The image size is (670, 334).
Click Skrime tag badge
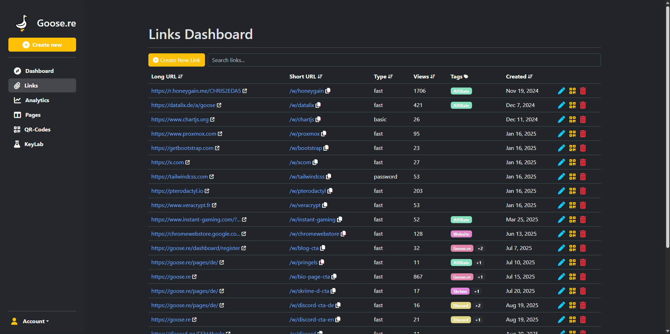click(460, 291)
